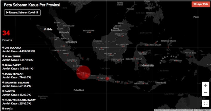Image resolution: width=211 pixels, height=111 pixels.
Task: Click the Layer Peta button
Action: tap(201, 4)
